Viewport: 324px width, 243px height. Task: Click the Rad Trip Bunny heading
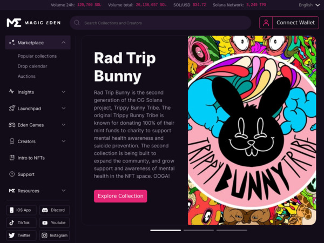[x=125, y=67]
